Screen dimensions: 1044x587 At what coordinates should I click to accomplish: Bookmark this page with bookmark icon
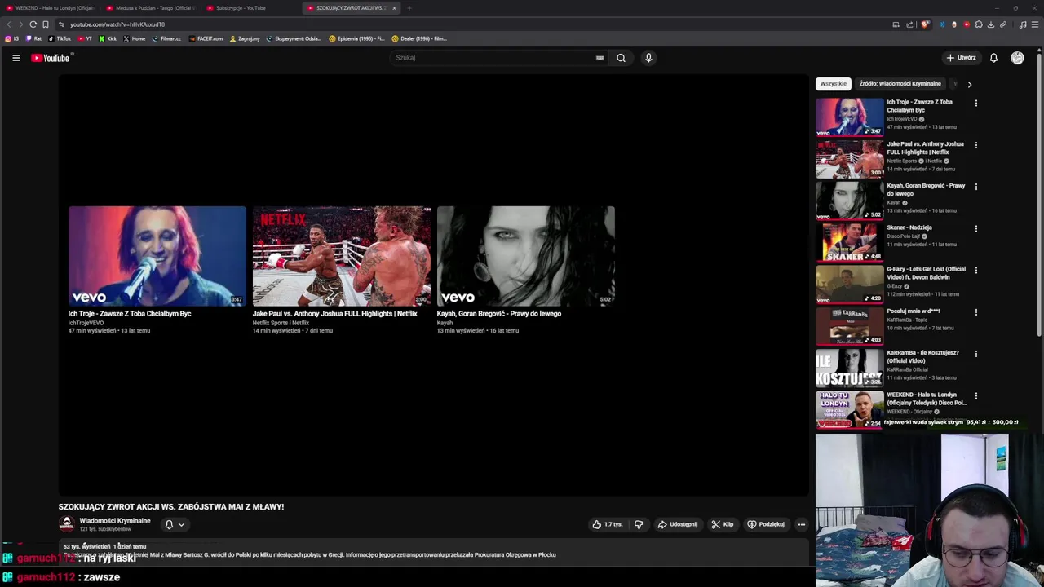pyautogui.click(x=45, y=24)
